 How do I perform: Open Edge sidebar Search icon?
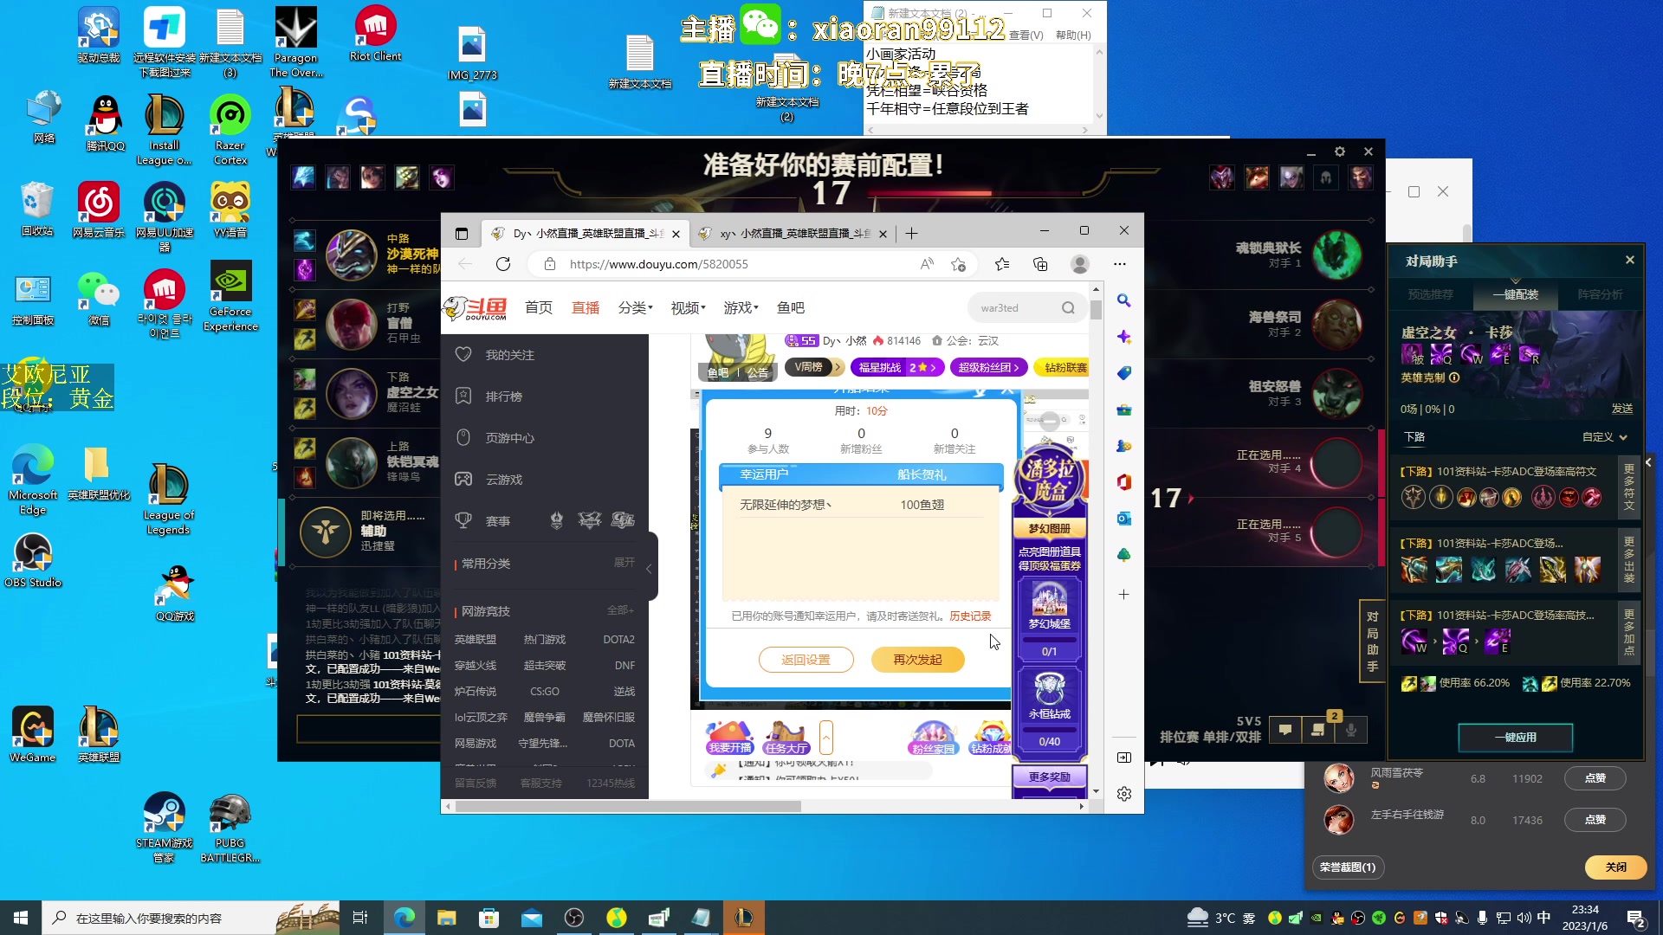tap(1123, 300)
